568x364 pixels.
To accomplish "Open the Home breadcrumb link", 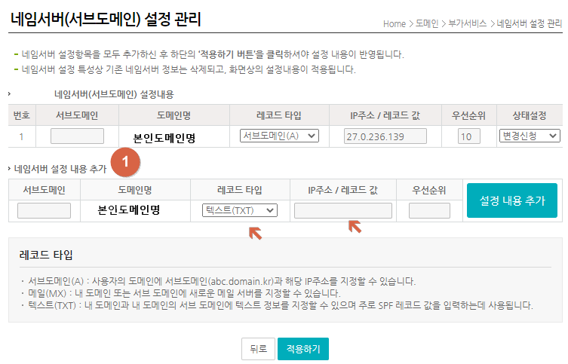I will point(394,24).
